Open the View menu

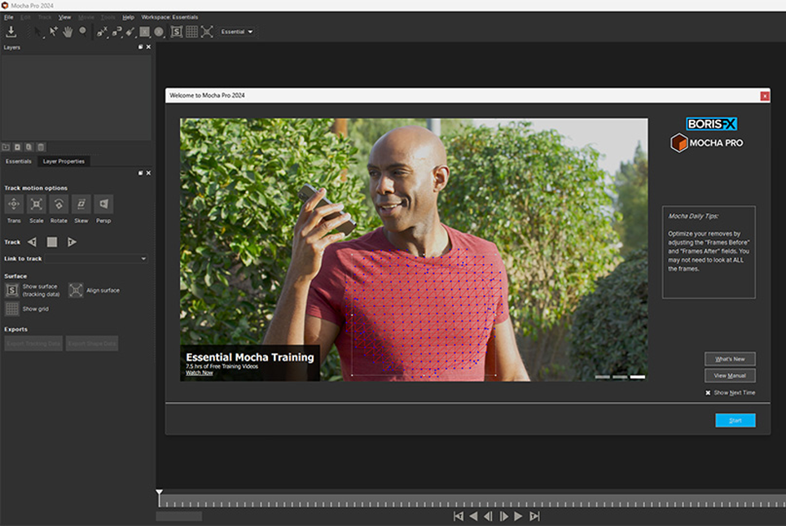click(64, 17)
